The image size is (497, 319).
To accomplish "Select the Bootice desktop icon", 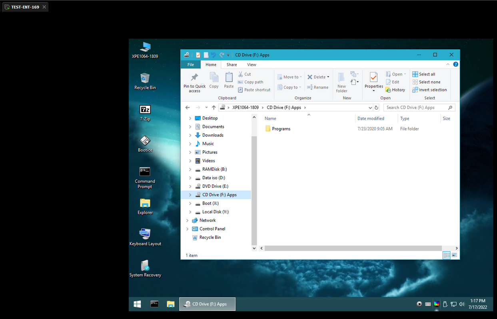I will pos(145,144).
